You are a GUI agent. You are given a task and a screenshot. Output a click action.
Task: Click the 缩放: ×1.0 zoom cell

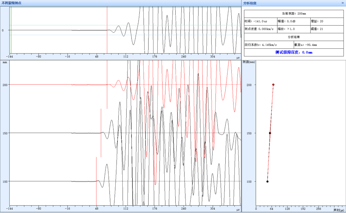click(294, 29)
